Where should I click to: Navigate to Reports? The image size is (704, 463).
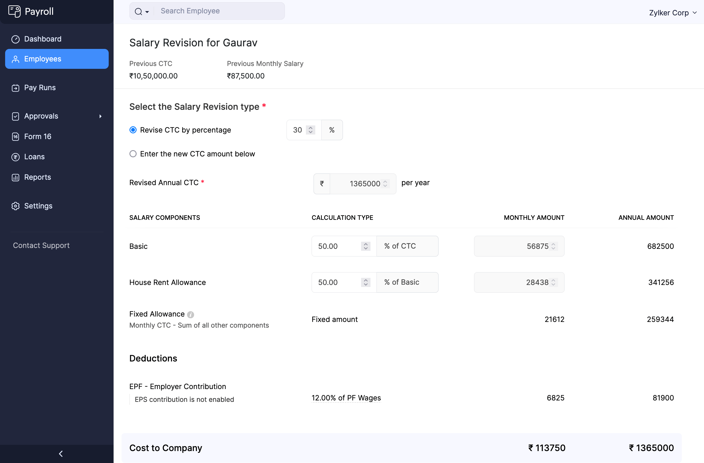tap(37, 177)
